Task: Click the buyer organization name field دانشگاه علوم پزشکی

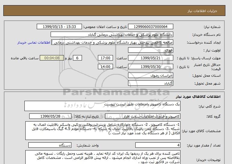Action: 112,34
